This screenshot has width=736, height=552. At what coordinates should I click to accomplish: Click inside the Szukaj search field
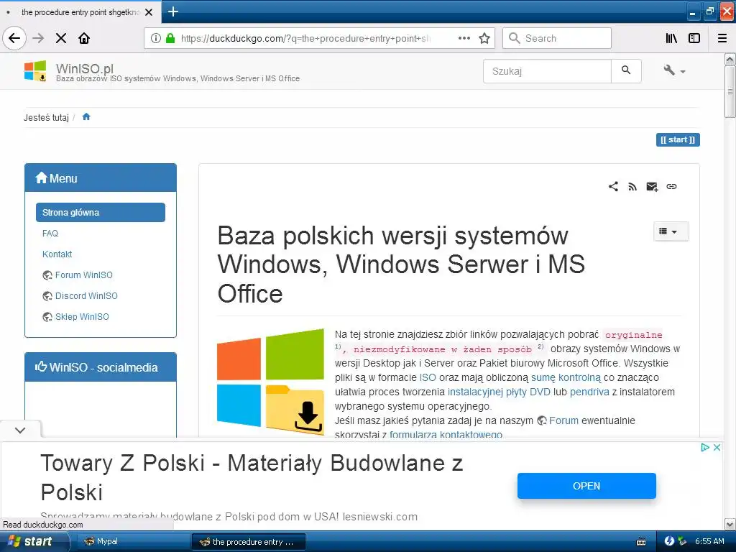click(x=547, y=71)
